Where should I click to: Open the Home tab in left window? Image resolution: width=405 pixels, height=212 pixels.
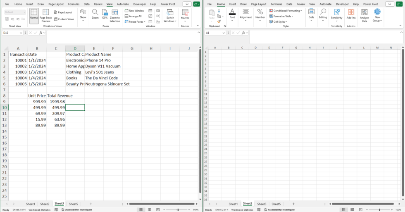pos(18,4)
